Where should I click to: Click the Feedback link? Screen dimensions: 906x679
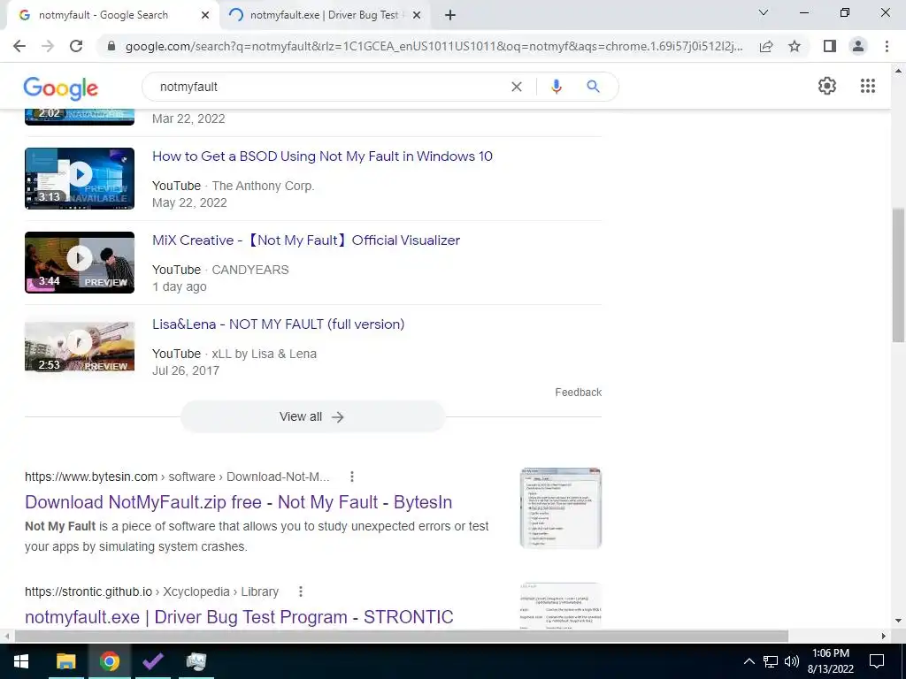pyautogui.click(x=579, y=393)
